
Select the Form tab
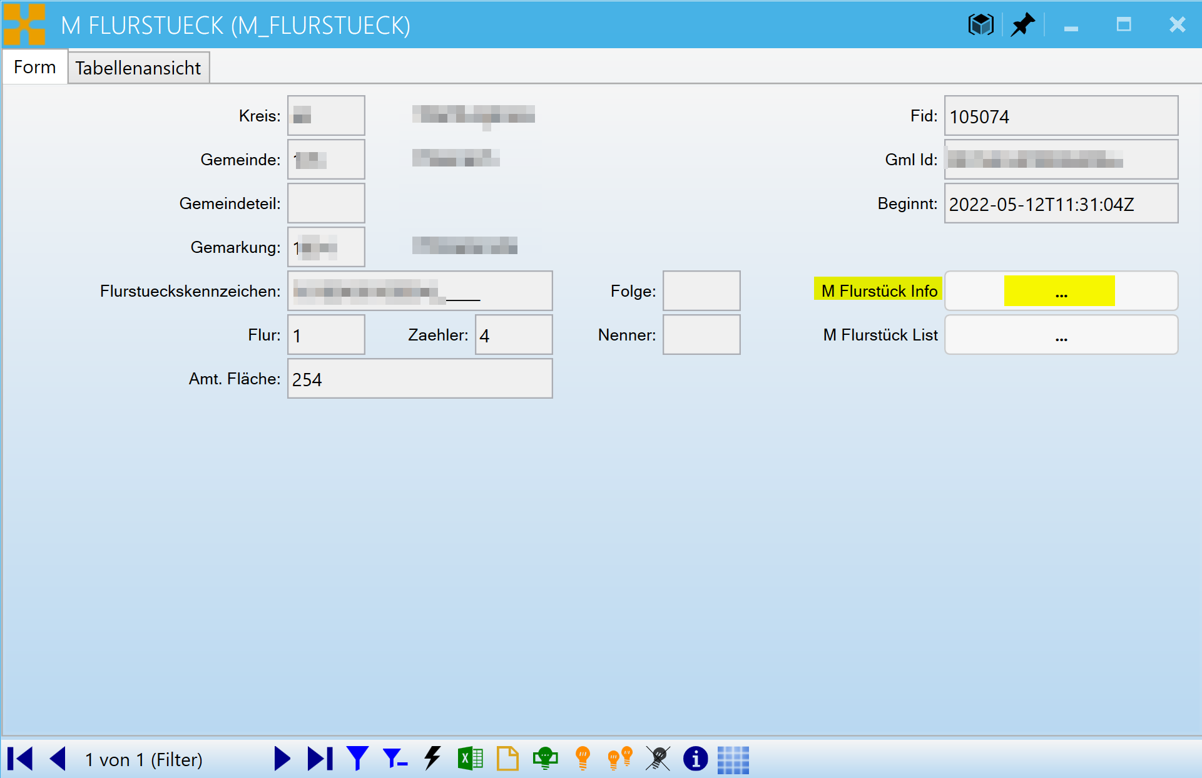(35, 67)
